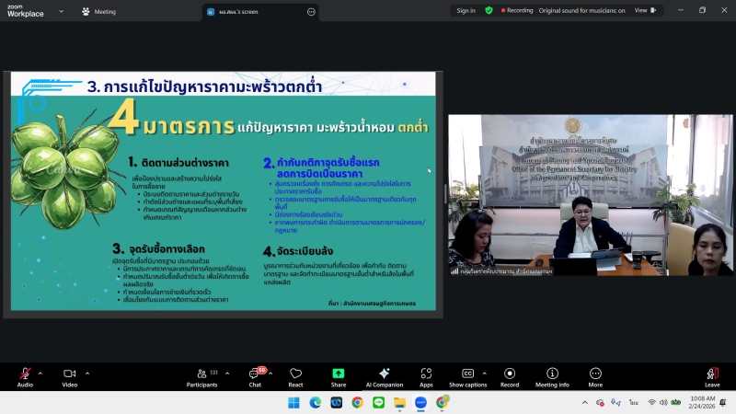Viewport: 736px width, 414px height.
Task: Click the green Share screen icon
Action: (x=339, y=375)
